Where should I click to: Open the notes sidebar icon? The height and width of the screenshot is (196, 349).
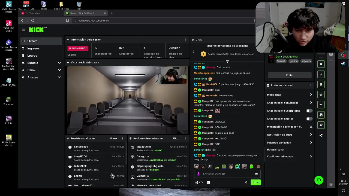321,84
